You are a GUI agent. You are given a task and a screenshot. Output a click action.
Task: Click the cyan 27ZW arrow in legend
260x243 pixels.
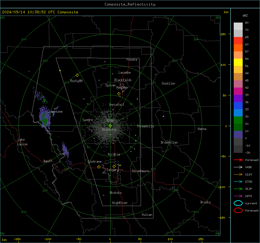click(238, 181)
